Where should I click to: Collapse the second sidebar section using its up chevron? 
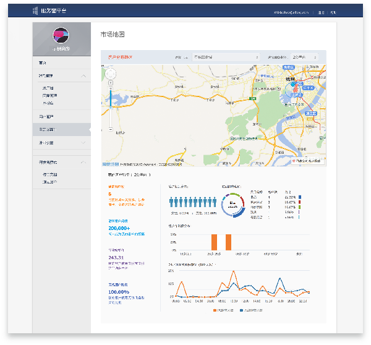pyautogui.click(x=84, y=76)
